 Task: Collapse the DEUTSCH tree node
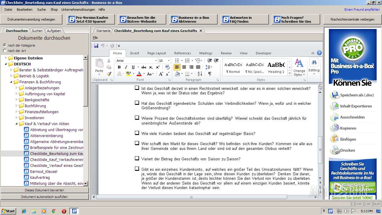[x=6, y=64]
